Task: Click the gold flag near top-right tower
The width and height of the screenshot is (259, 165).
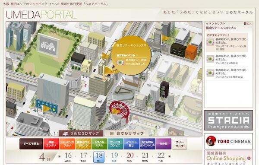Action: [165, 38]
